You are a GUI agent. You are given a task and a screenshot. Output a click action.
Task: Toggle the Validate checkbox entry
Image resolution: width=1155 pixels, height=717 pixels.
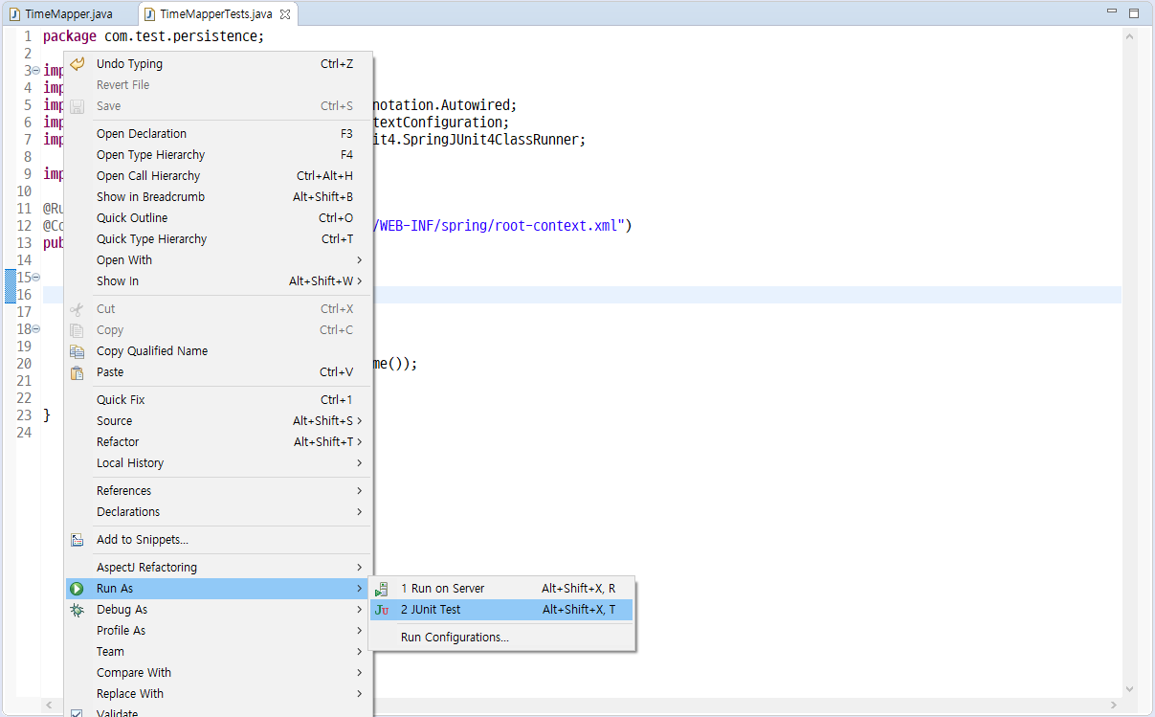click(218, 712)
